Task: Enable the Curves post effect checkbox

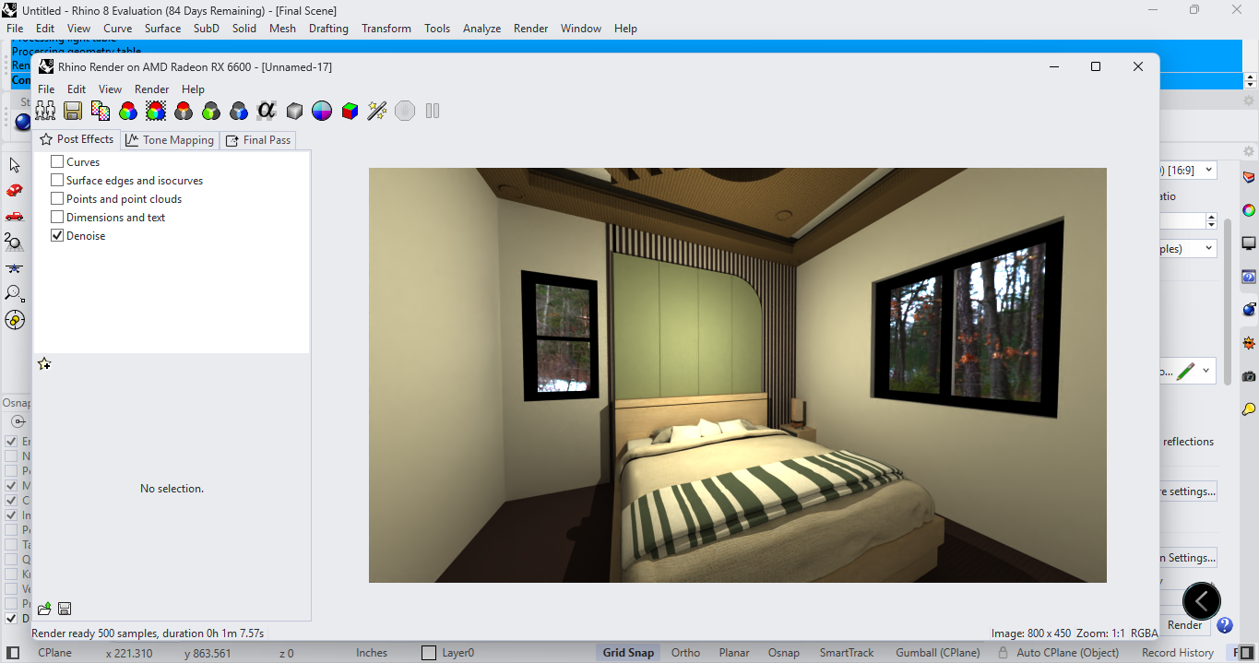Action: pyautogui.click(x=57, y=162)
